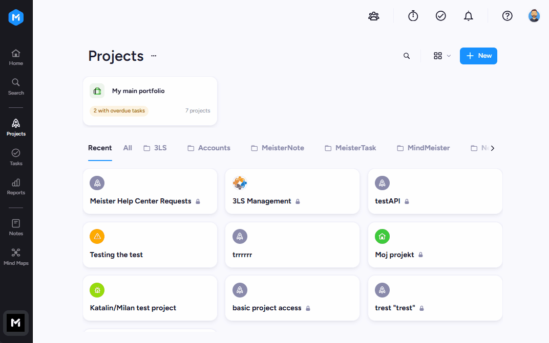The width and height of the screenshot is (549, 343).
Task: Click the search magnifier beside view switcher
Action: pyautogui.click(x=407, y=56)
